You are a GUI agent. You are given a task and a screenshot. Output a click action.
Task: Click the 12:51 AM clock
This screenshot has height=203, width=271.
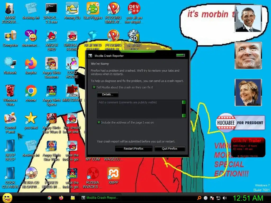[248, 198]
